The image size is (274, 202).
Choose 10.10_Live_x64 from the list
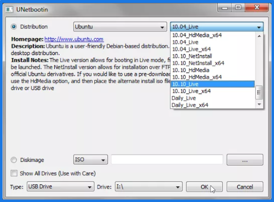[212, 91]
